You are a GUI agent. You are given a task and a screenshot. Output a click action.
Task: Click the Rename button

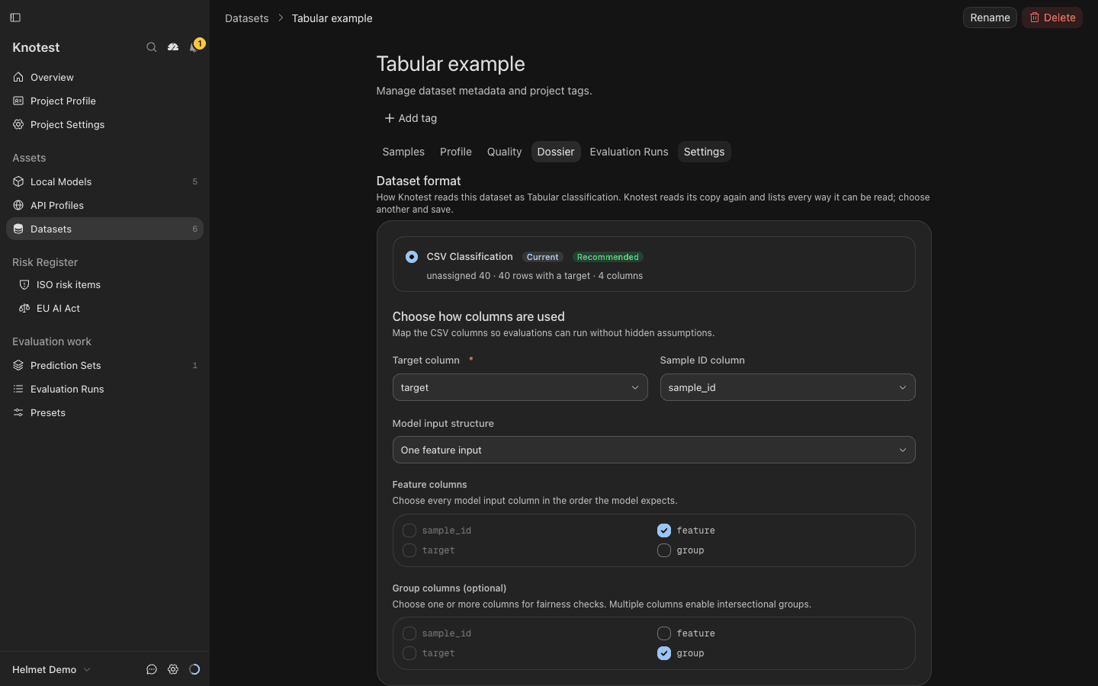point(990,18)
